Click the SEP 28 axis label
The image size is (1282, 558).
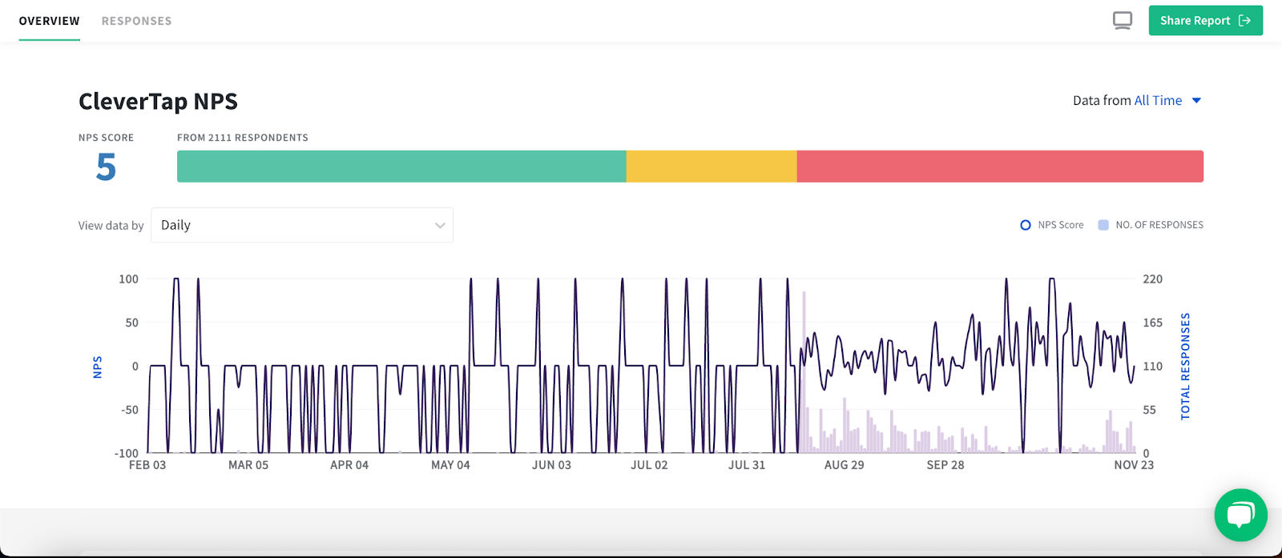click(945, 465)
